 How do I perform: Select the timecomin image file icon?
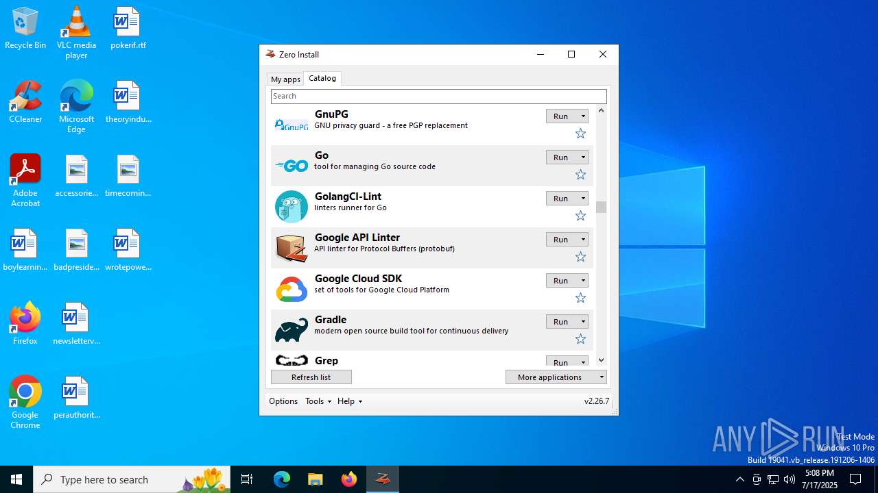point(128,177)
